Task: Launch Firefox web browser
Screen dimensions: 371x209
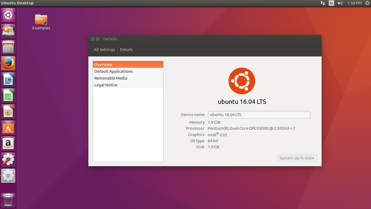Action: [x=8, y=63]
